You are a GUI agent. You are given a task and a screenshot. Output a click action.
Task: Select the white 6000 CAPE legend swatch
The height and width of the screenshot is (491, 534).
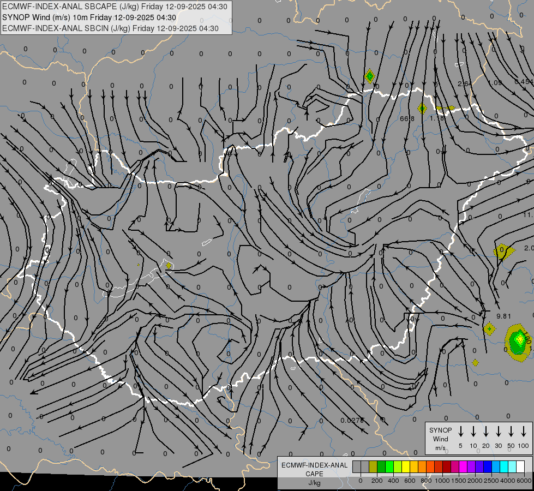click(x=520, y=466)
